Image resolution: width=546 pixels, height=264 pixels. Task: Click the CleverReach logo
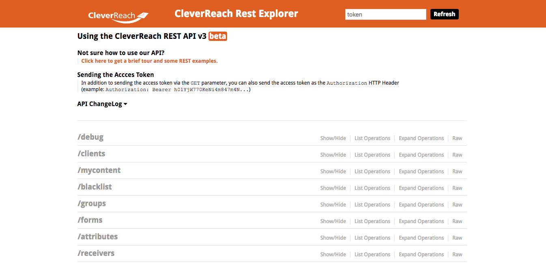click(118, 17)
